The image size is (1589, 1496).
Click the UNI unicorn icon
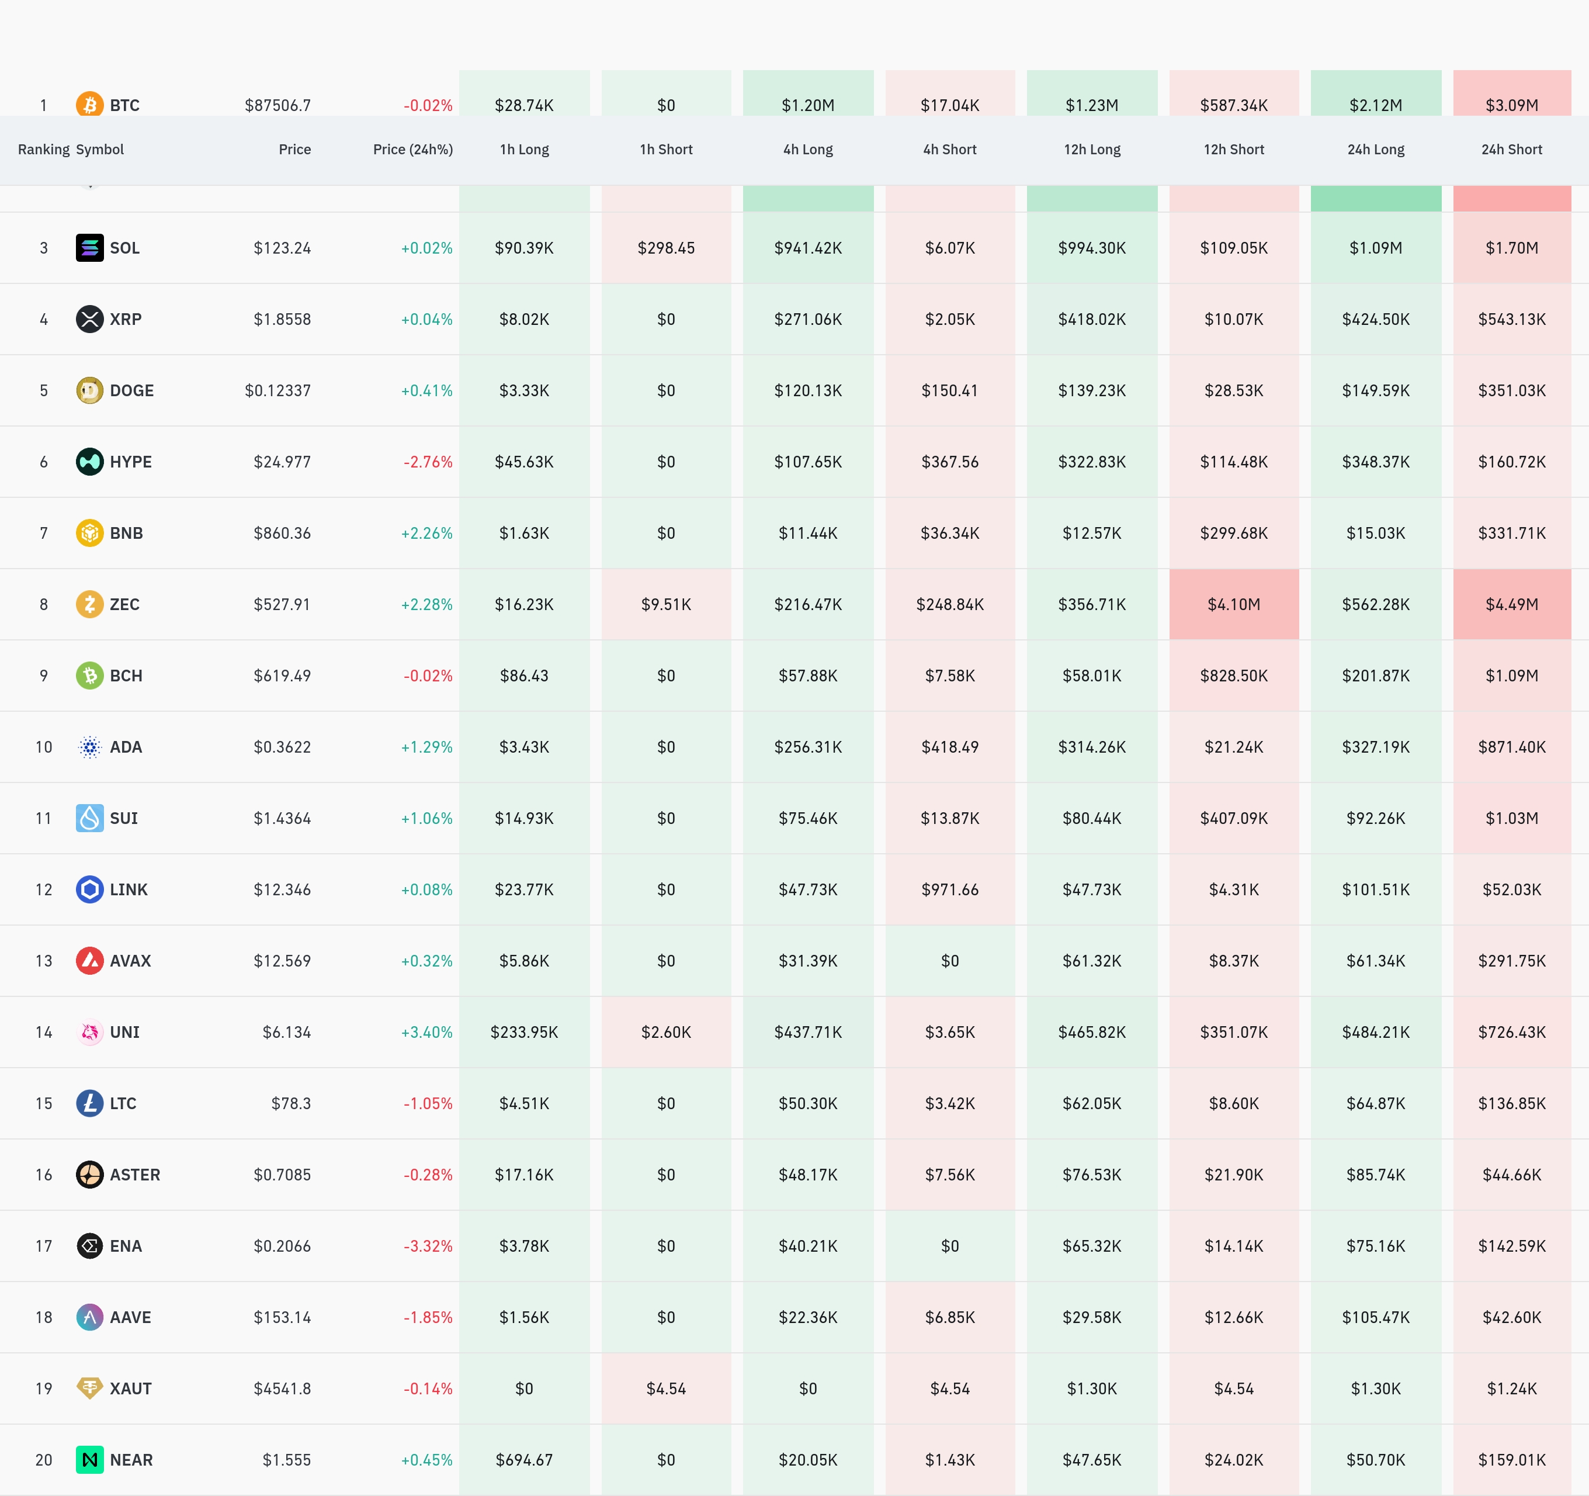click(89, 1032)
